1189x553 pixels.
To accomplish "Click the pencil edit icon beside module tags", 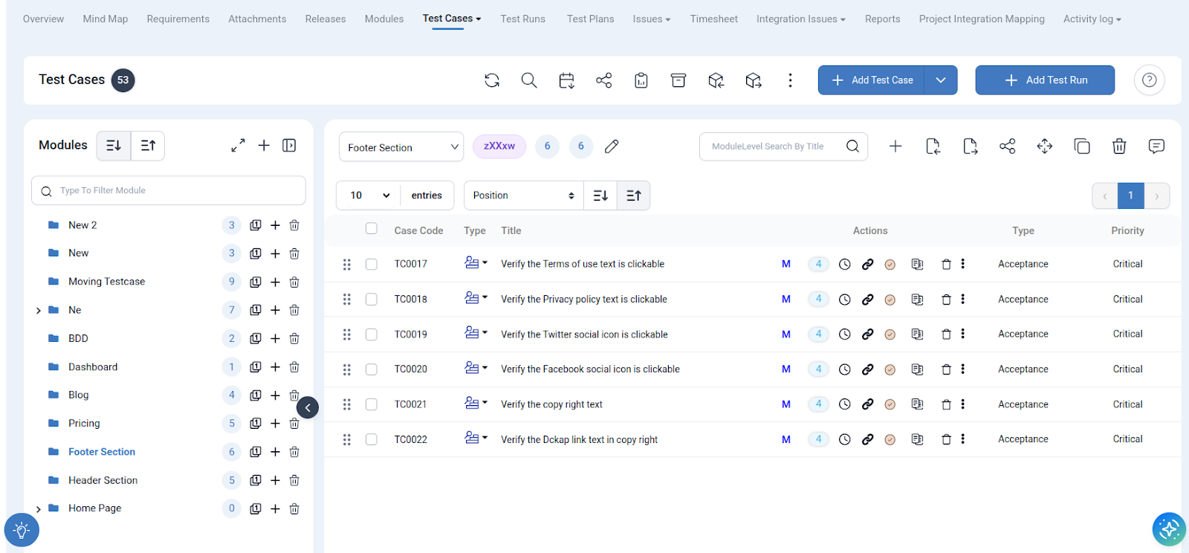I will (612, 146).
